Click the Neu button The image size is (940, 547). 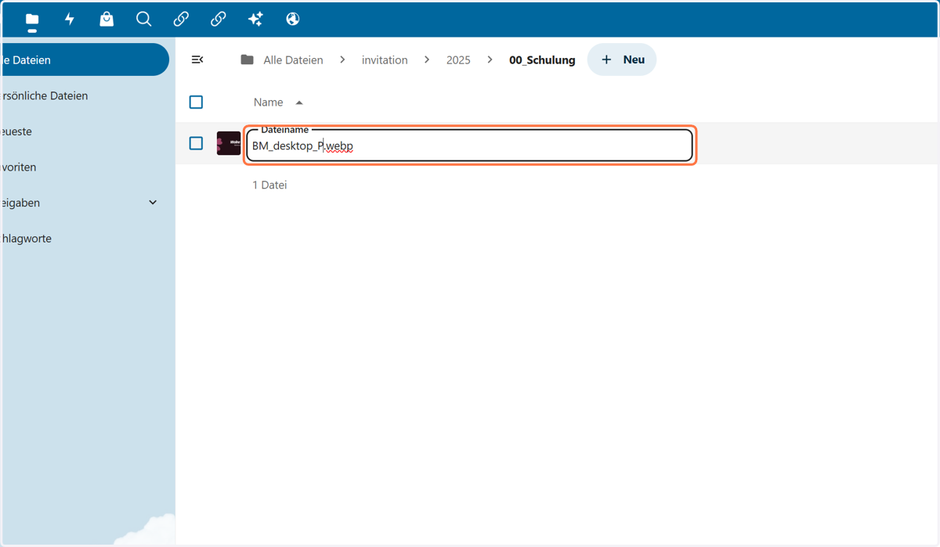point(622,59)
